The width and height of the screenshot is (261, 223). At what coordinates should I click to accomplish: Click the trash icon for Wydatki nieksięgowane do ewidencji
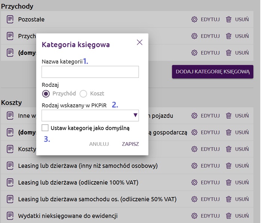pyautogui.click(x=228, y=216)
